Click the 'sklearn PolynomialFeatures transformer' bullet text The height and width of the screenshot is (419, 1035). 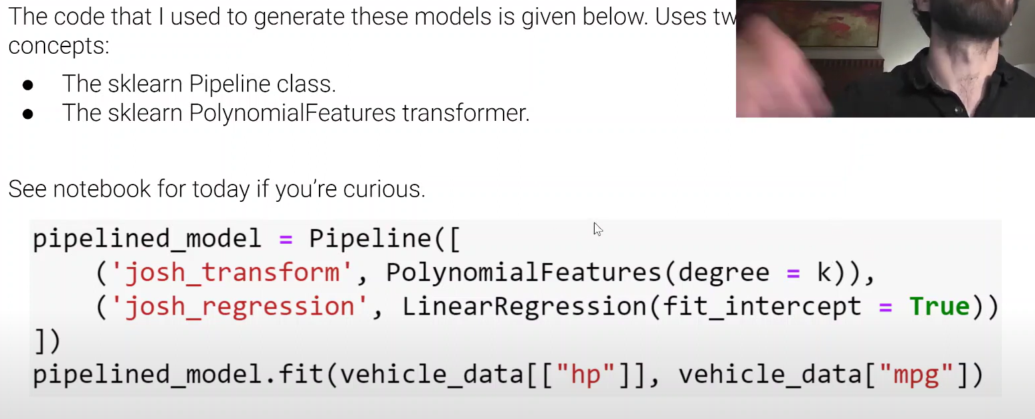(296, 113)
